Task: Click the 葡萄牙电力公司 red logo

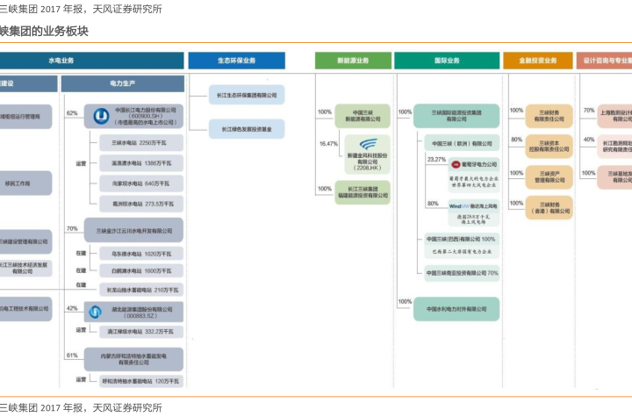Action: [x=456, y=164]
